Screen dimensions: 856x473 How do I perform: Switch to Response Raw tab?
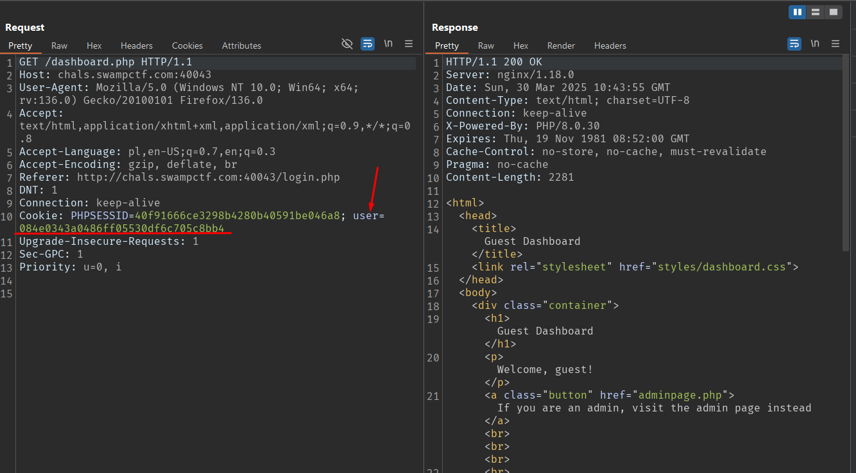point(486,46)
